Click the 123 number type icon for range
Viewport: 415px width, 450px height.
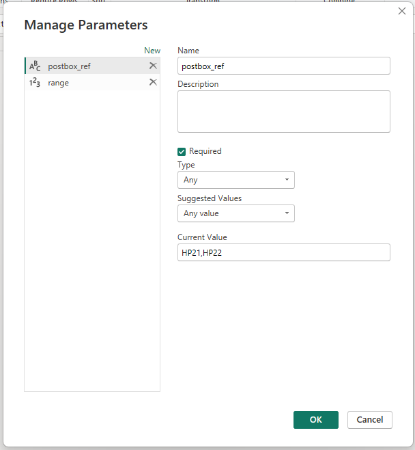[x=35, y=83]
